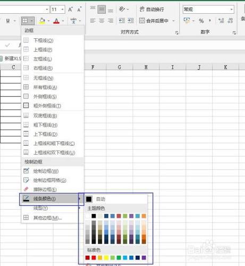Image resolution: width=245 pixels, height=266 pixels.
Task: Click the Font Color red A icon
Action: pyautogui.click(x=56, y=21)
